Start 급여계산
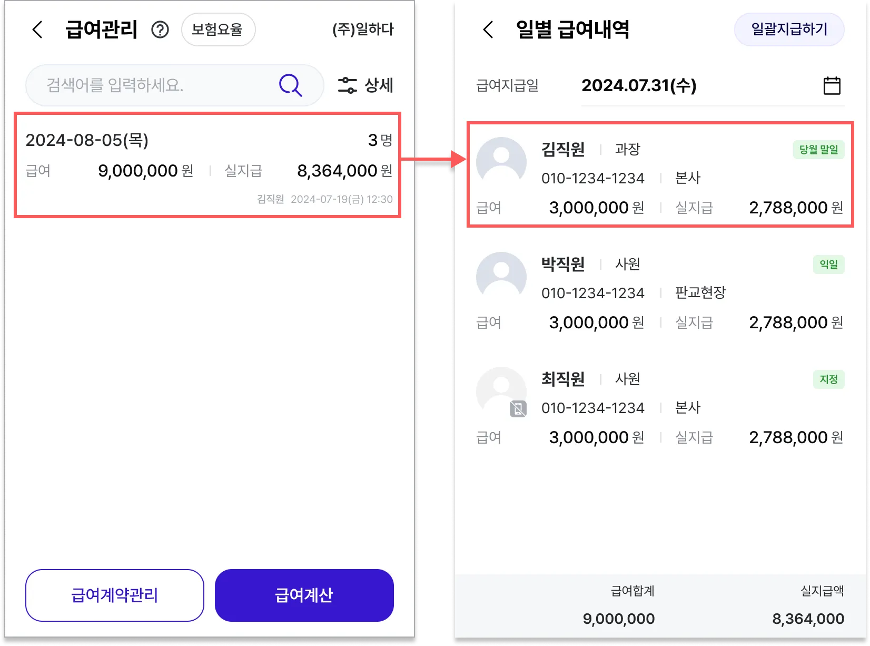Image resolution: width=870 pixels, height=646 pixels. [304, 595]
